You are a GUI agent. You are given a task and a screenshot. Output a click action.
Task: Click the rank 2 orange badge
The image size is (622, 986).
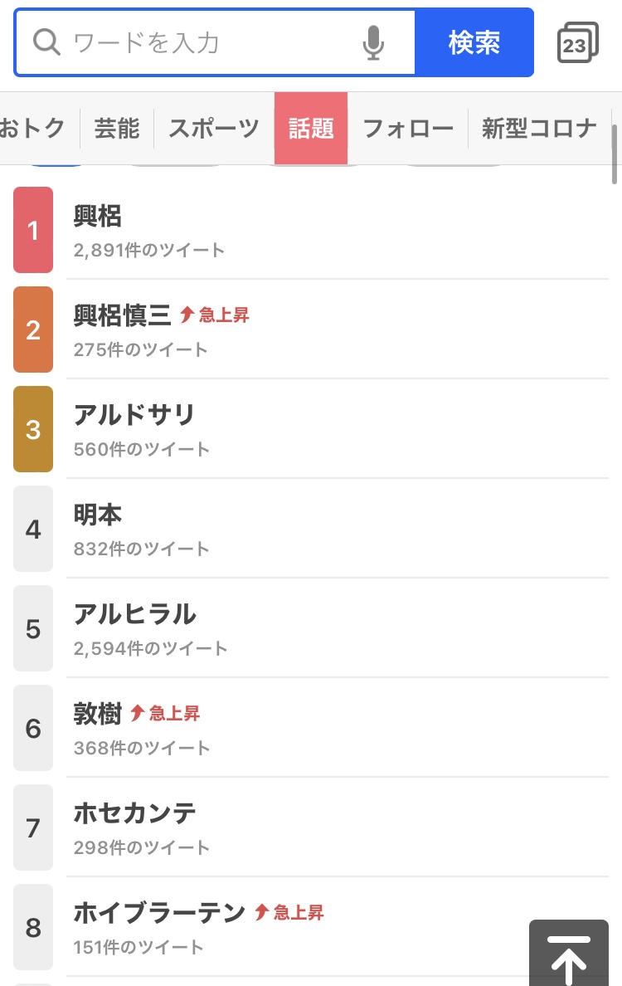[x=33, y=329]
